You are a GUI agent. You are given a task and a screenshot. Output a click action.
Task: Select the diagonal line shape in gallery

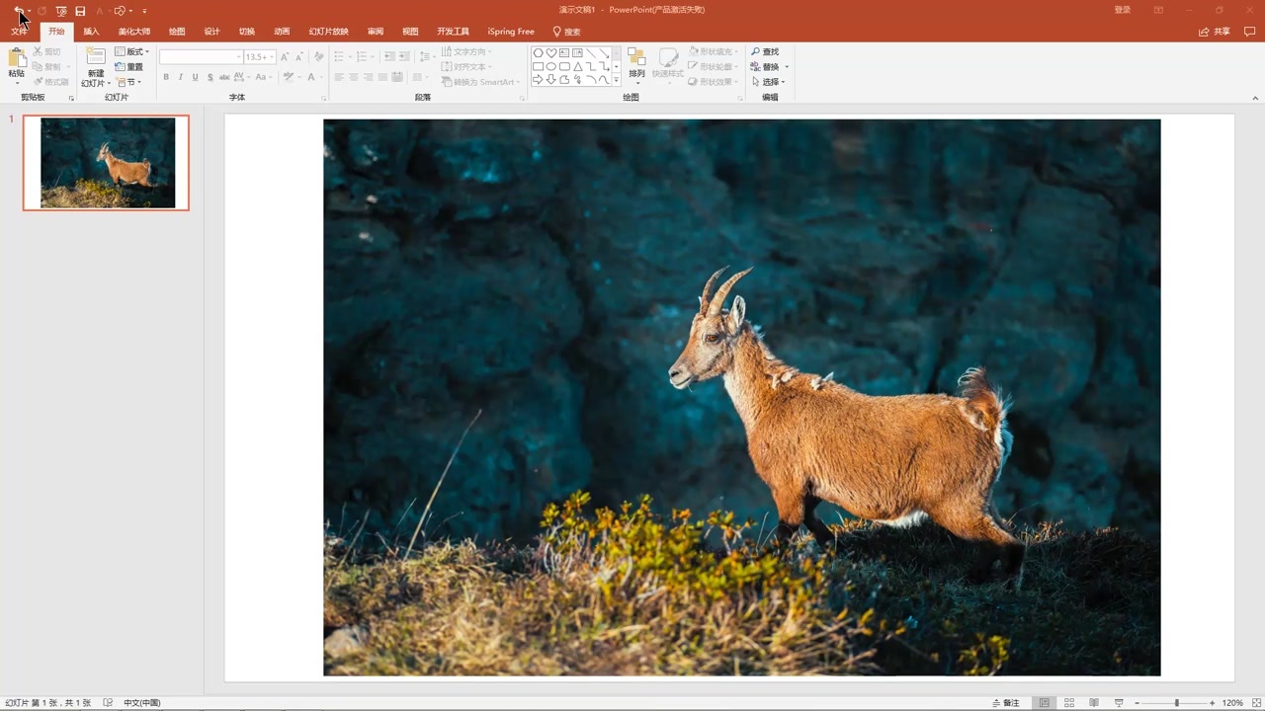(x=591, y=53)
